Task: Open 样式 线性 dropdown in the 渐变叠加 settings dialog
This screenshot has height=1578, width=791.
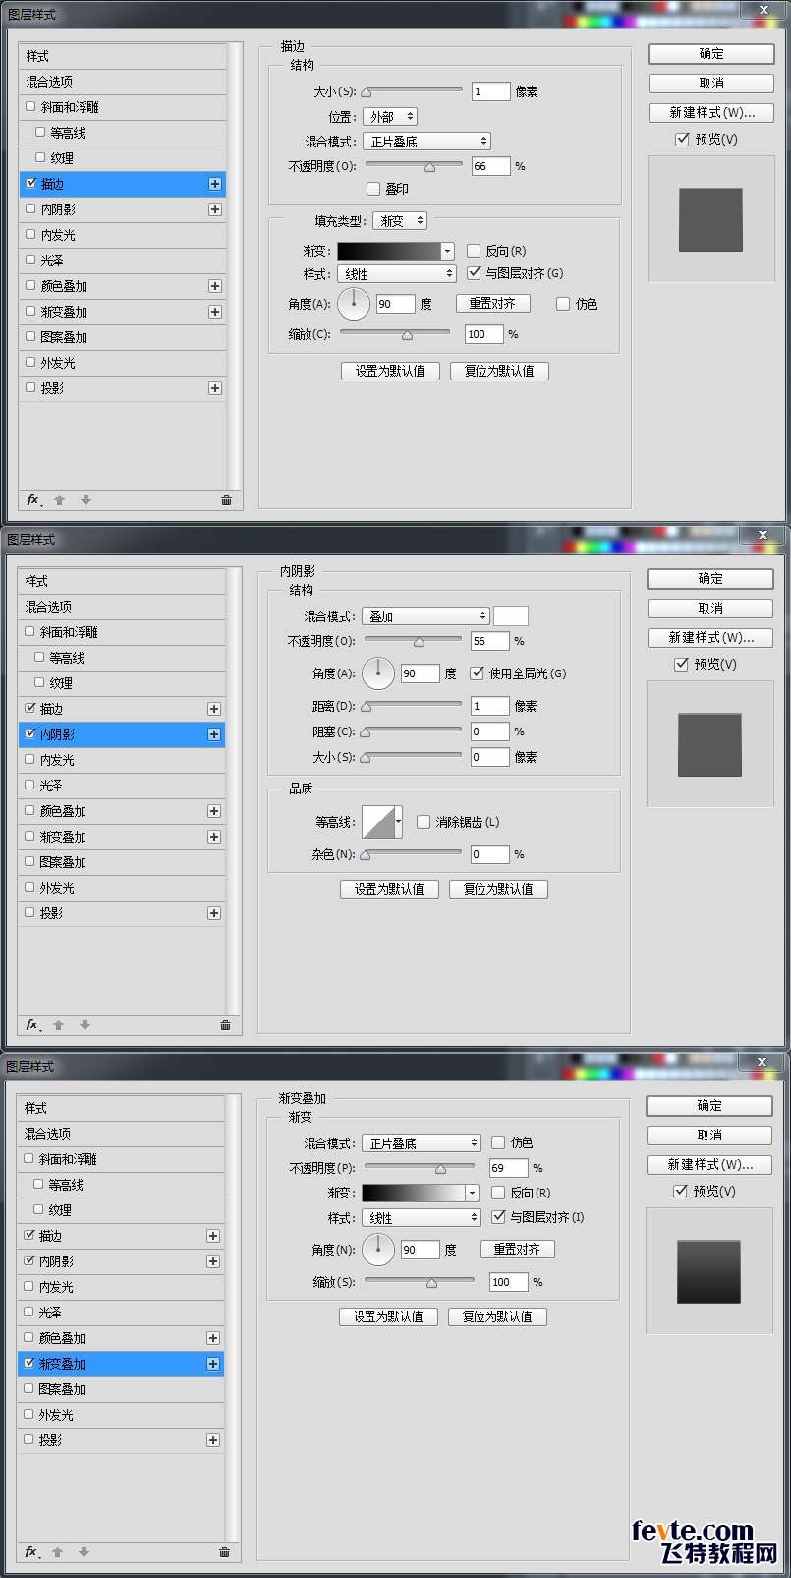Action: tap(422, 1218)
